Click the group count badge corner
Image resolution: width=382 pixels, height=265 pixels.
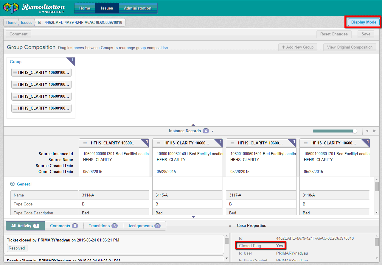click(72, 60)
